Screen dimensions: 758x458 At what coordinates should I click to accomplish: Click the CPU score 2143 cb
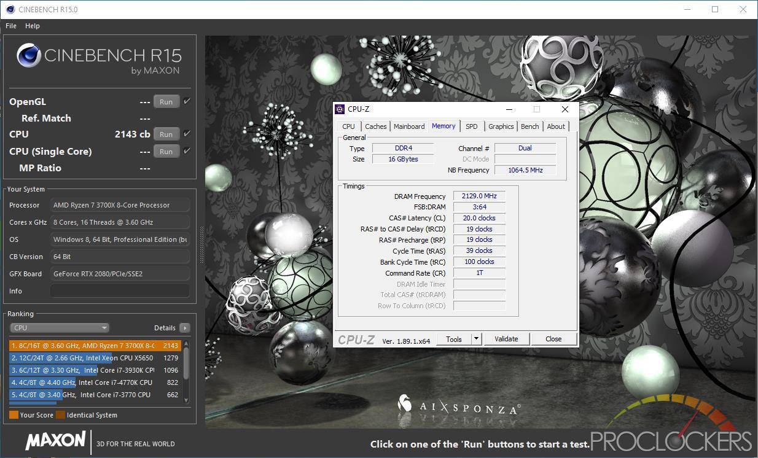pyautogui.click(x=133, y=134)
